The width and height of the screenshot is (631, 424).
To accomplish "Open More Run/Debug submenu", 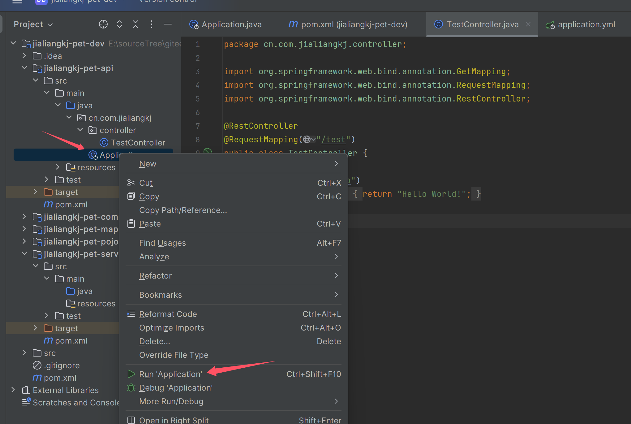I will [x=234, y=401].
